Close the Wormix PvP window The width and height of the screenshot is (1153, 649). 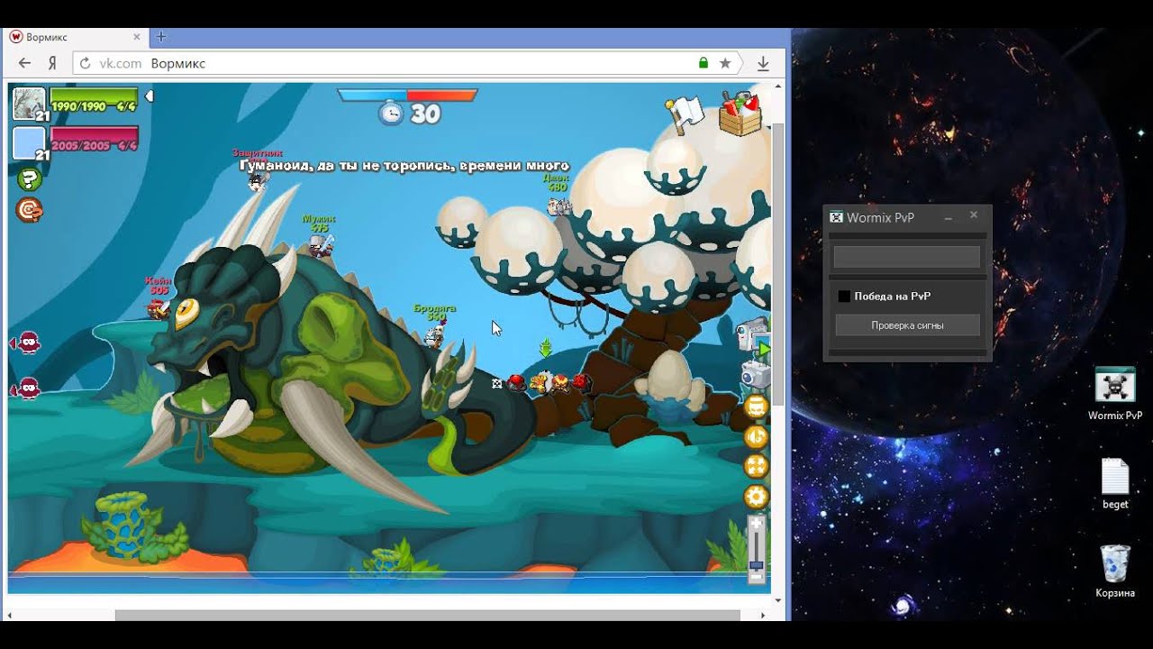974,215
